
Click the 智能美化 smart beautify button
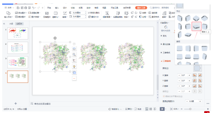pyautogui.click(x=115, y=109)
